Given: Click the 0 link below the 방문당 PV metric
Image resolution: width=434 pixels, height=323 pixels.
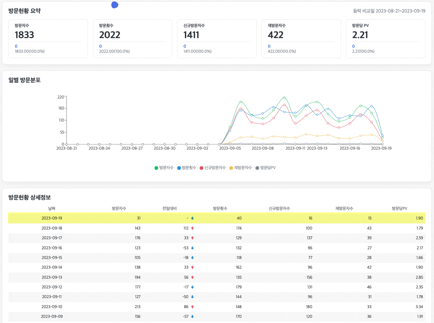Looking at the screenshot, I should tap(353, 46).
